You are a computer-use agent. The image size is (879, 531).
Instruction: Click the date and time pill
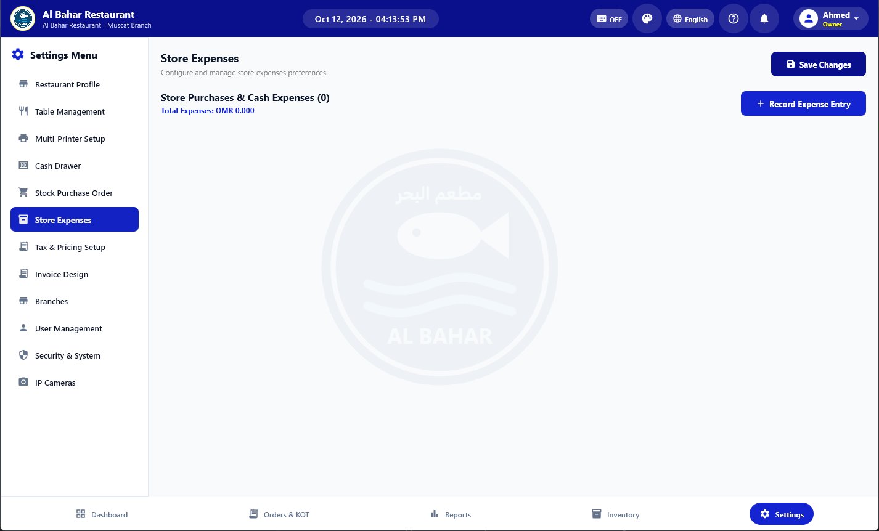370,18
